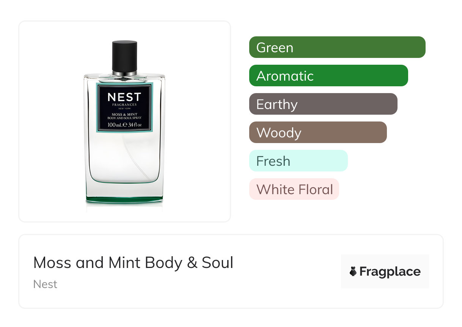
Task: Click the 'Moss and Mint Body & Soul' title
Action: coord(133,263)
